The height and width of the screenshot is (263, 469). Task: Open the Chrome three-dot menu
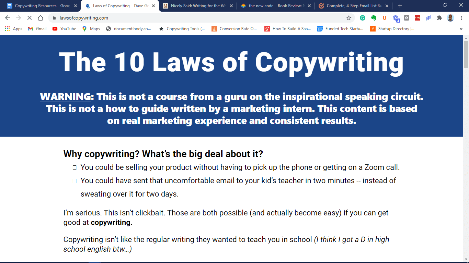point(461,18)
